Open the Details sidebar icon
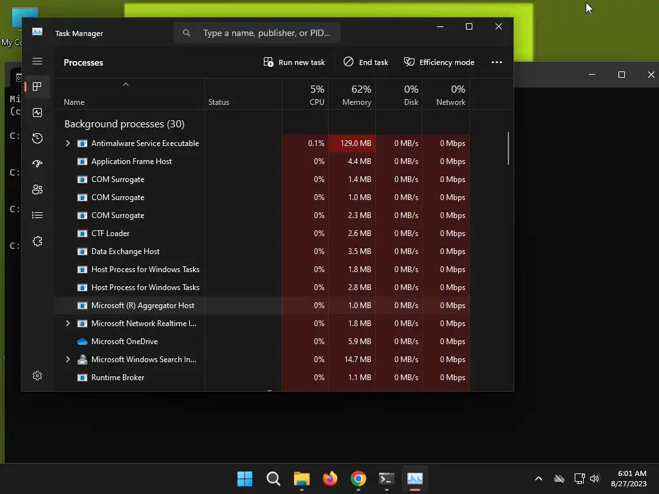 coord(37,215)
